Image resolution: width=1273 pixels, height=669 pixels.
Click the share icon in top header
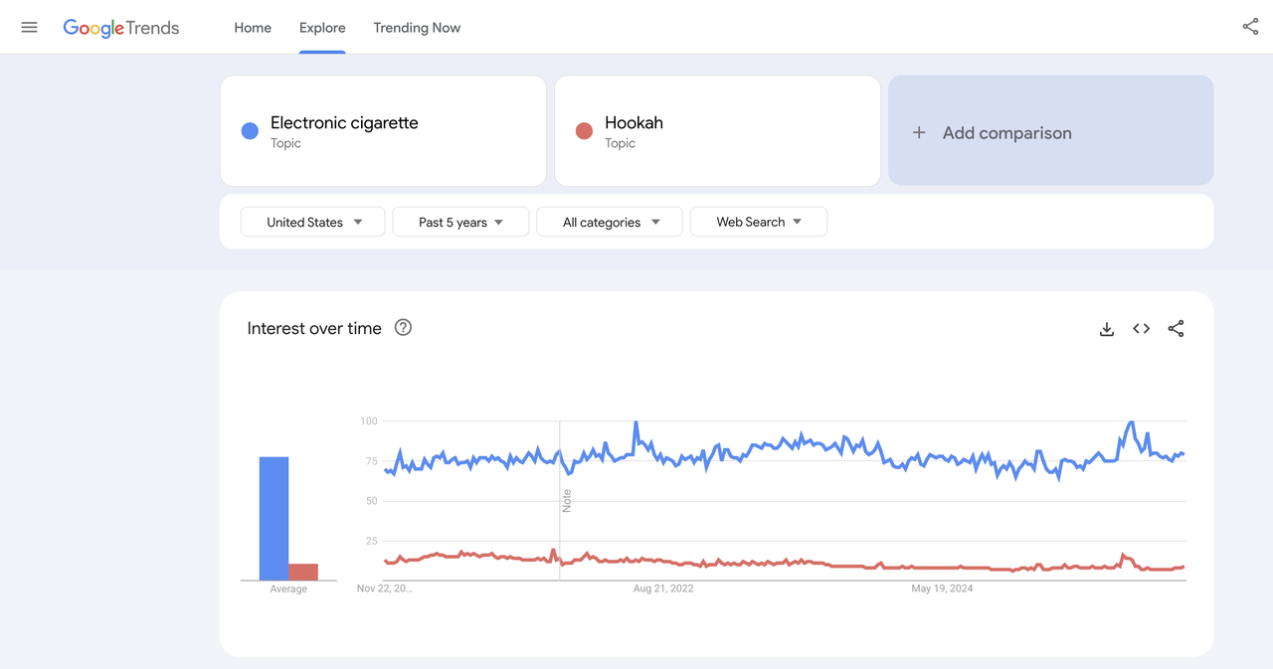pyautogui.click(x=1250, y=27)
